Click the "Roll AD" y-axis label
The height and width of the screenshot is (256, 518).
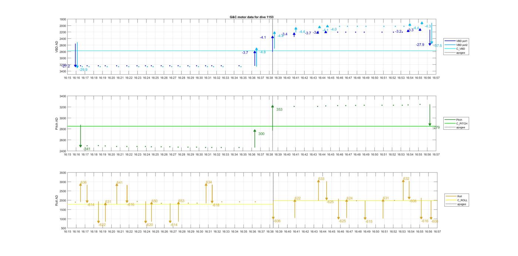(57, 200)
